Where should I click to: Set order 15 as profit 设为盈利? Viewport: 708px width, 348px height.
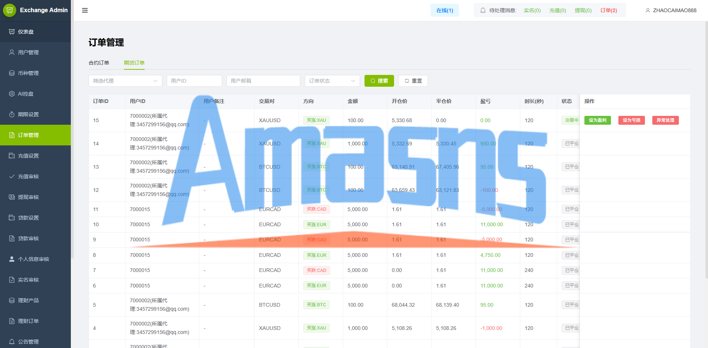click(598, 120)
